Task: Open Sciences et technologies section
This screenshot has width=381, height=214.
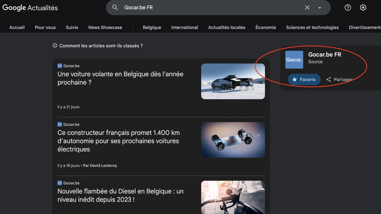Action: (312, 28)
